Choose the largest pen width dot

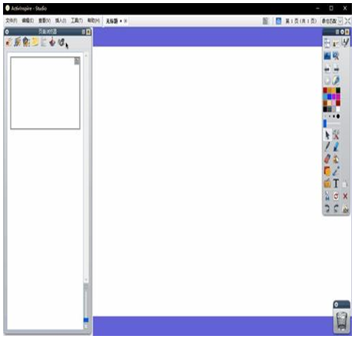click(338, 117)
